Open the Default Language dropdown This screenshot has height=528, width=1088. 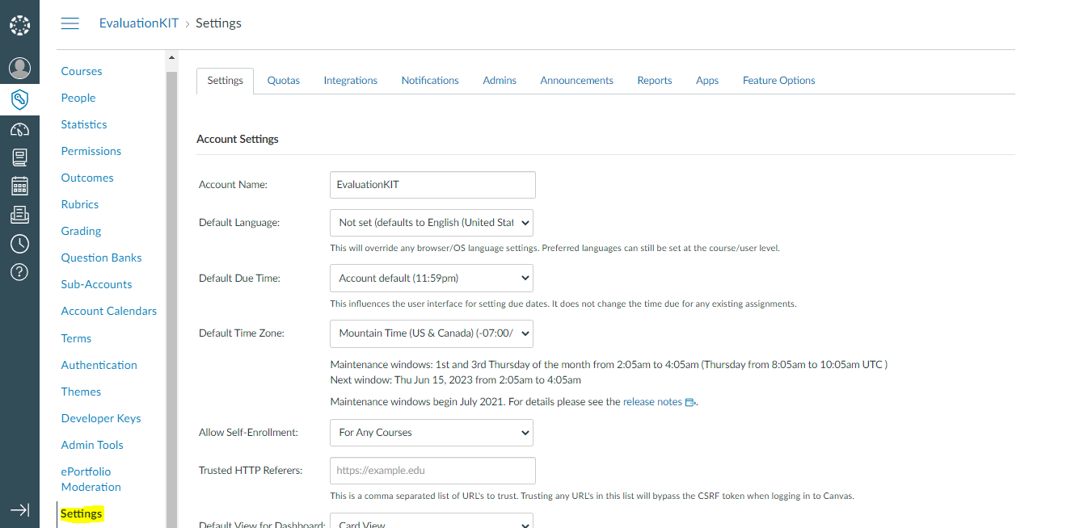(x=431, y=222)
